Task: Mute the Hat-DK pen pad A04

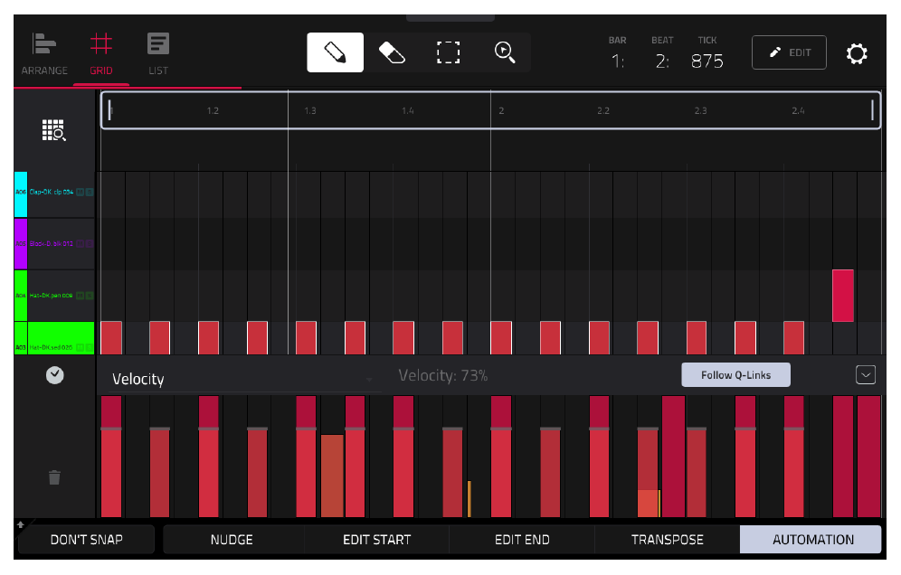Action: [80, 296]
